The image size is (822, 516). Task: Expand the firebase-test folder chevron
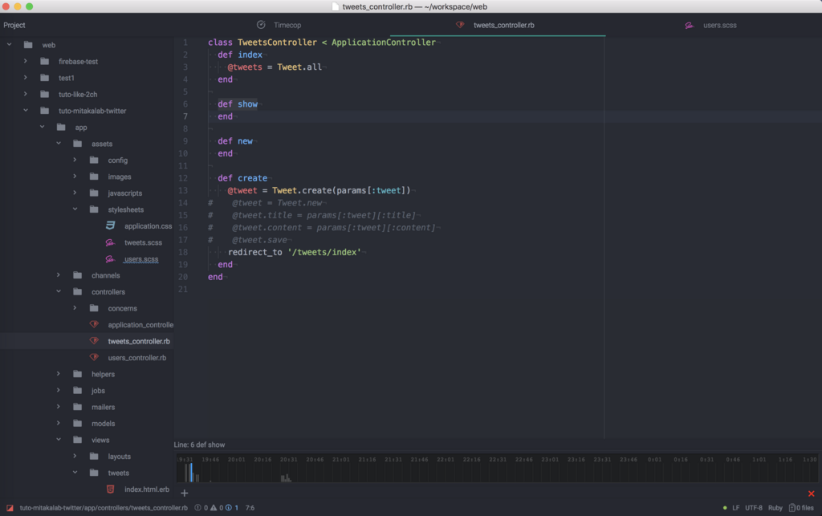(x=25, y=61)
